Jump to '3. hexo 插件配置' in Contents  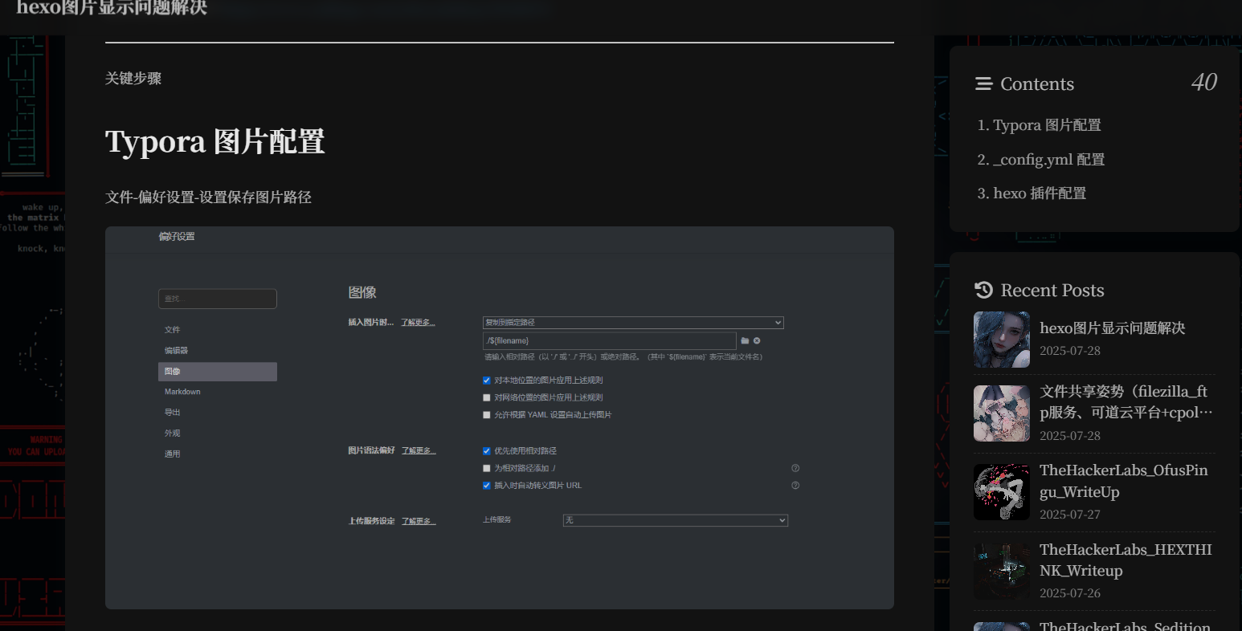[1032, 193]
